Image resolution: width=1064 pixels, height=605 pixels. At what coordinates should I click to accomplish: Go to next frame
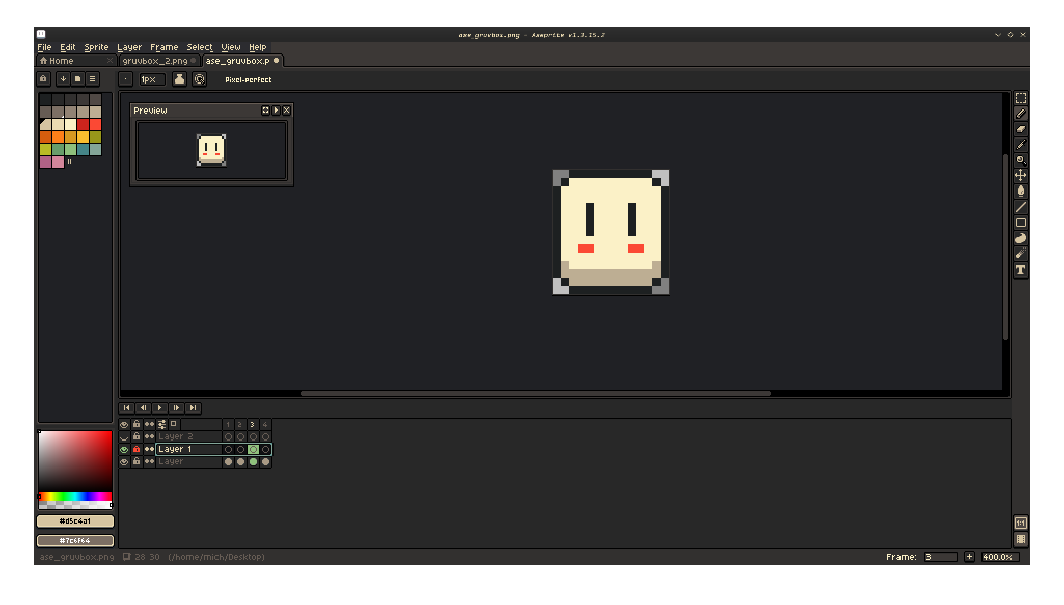click(x=176, y=408)
